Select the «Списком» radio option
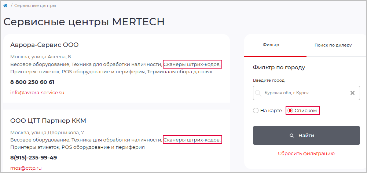Screen dimensions: 367x173 click(x=290, y=110)
